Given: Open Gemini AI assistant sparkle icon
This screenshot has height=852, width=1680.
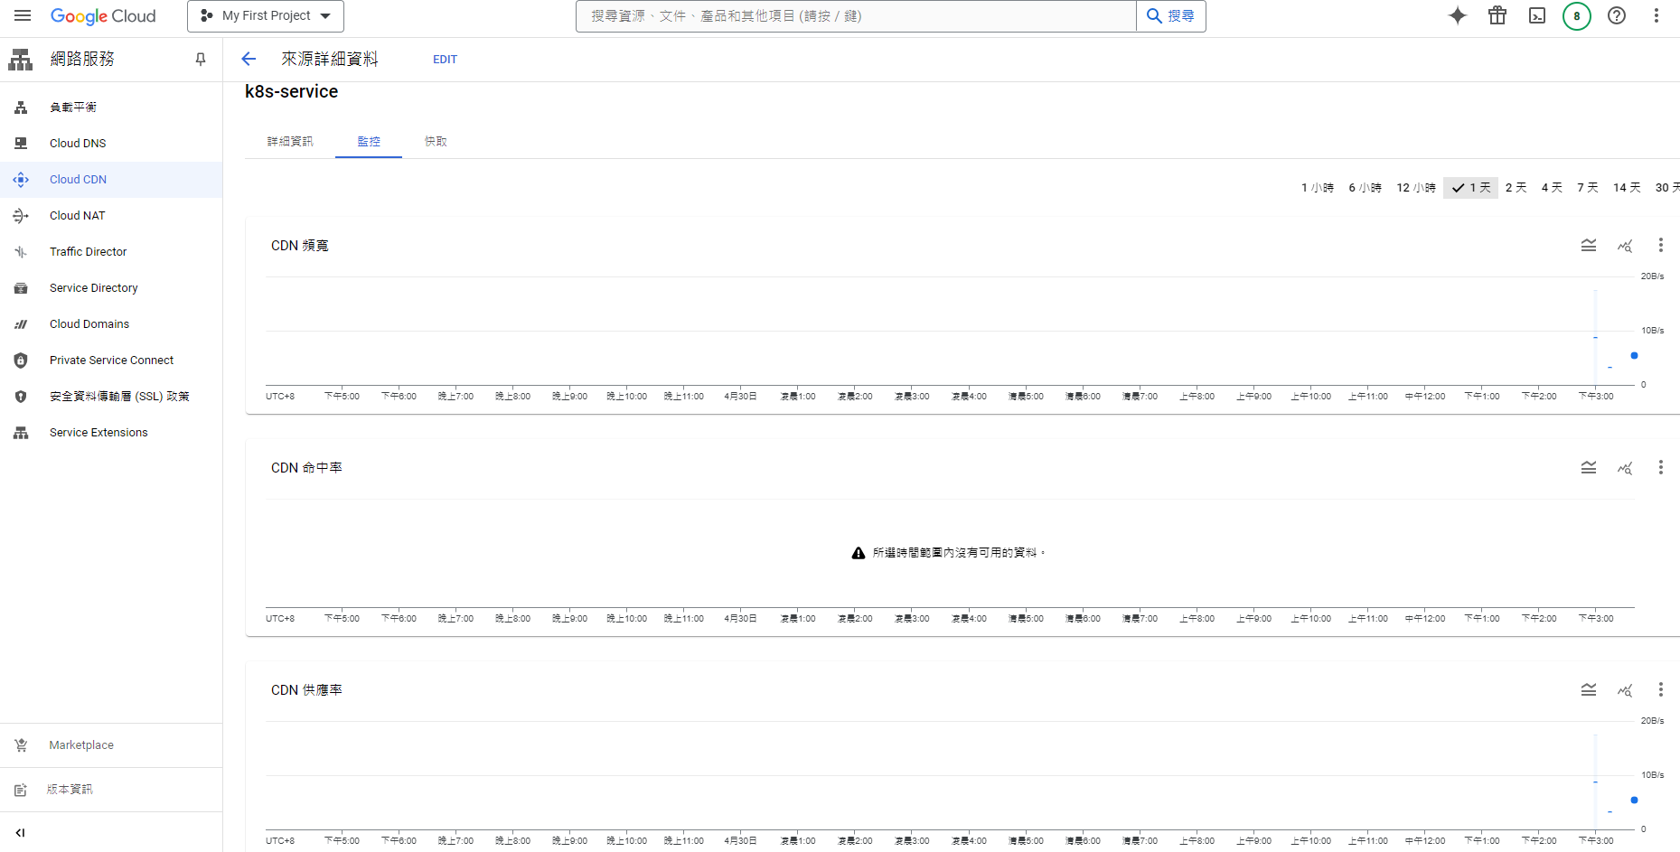Looking at the screenshot, I should tap(1457, 16).
